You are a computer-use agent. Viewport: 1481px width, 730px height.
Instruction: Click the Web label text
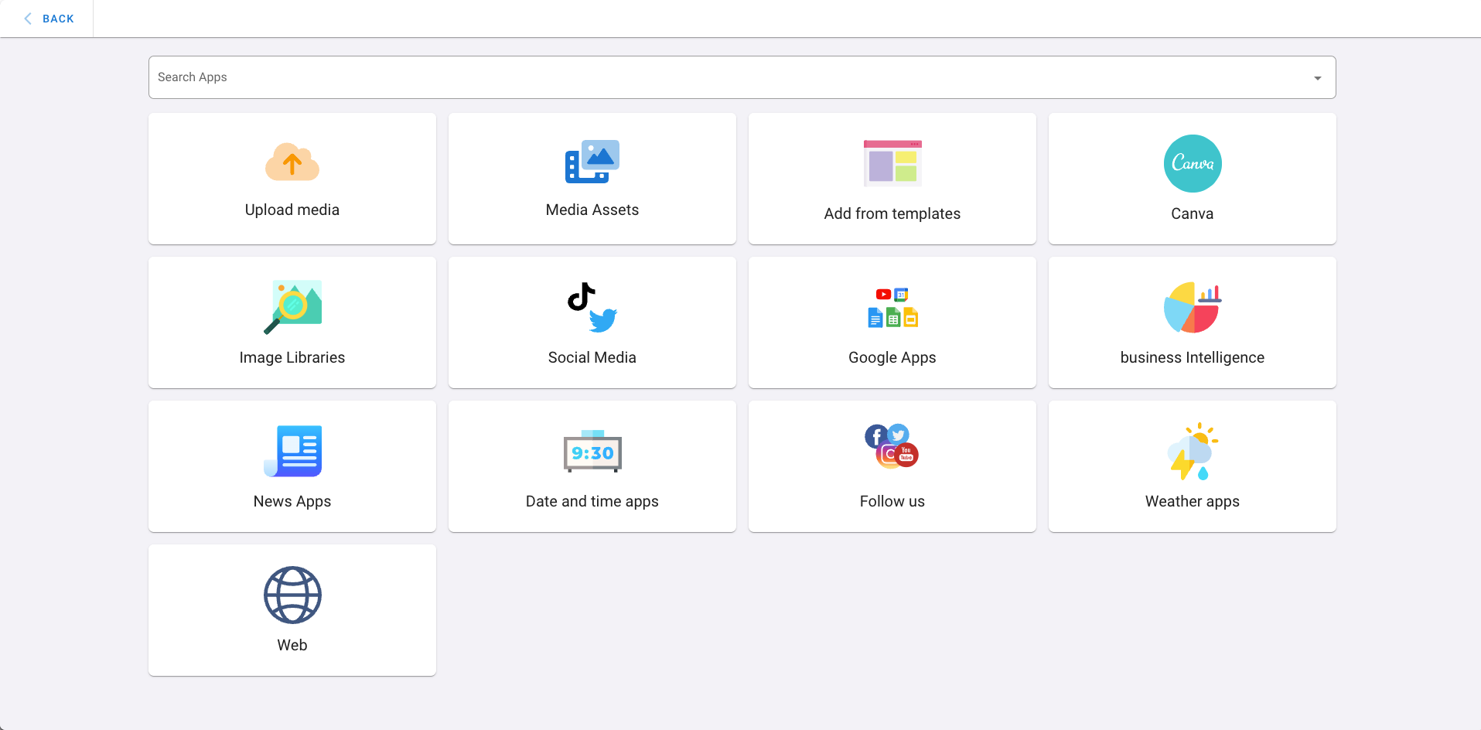point(292,645)
